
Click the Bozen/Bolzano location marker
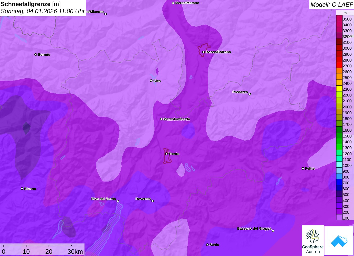click(203, 52)
